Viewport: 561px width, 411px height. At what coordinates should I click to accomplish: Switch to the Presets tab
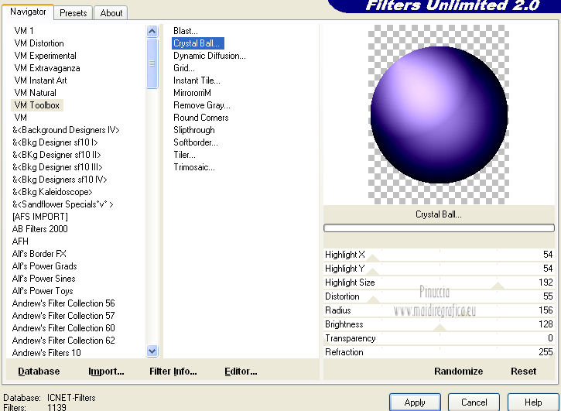coord(73,13)
